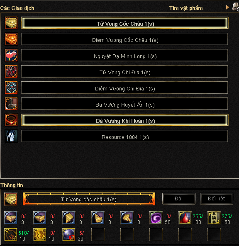Image resolution: width=239 pixels, height=246 pixels.
Task: Click the skull emblem icon of Tử Vong Chi Địa
Action: pos(11,71)
